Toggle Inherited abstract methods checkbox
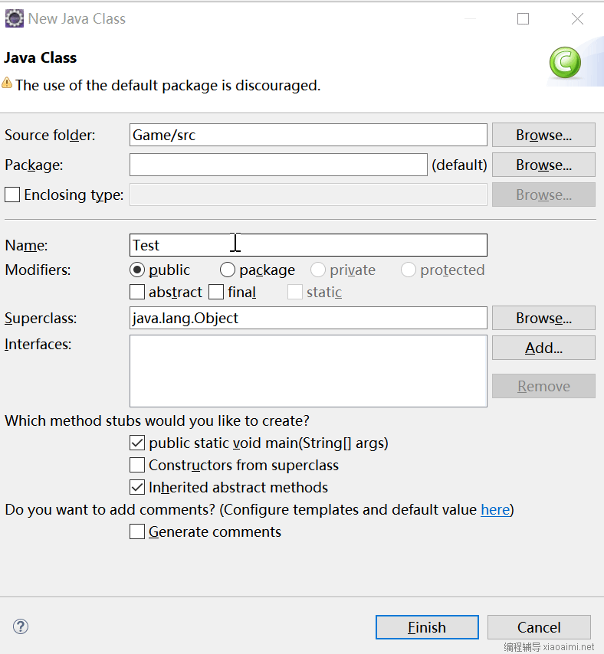 tap(137, 487)
